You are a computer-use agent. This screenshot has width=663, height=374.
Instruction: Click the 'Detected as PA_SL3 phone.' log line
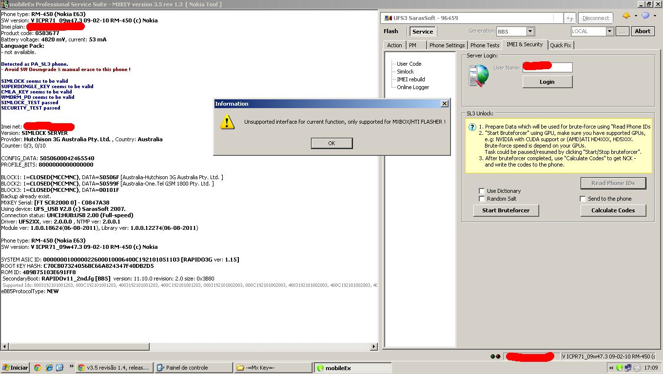tap(35, 64)
